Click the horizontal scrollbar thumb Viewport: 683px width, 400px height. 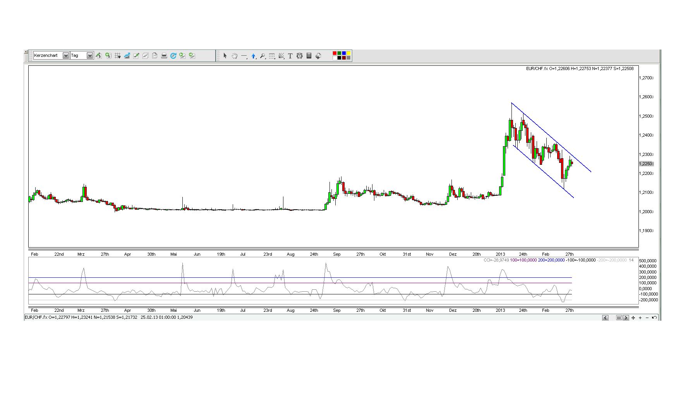click(x=619, y=318)
